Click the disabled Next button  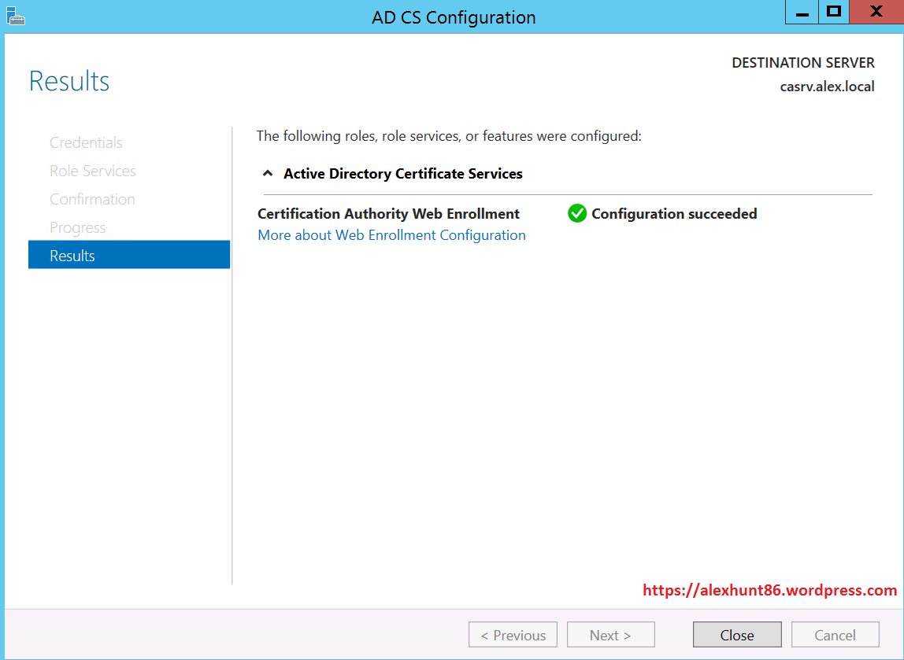[610, 635]
